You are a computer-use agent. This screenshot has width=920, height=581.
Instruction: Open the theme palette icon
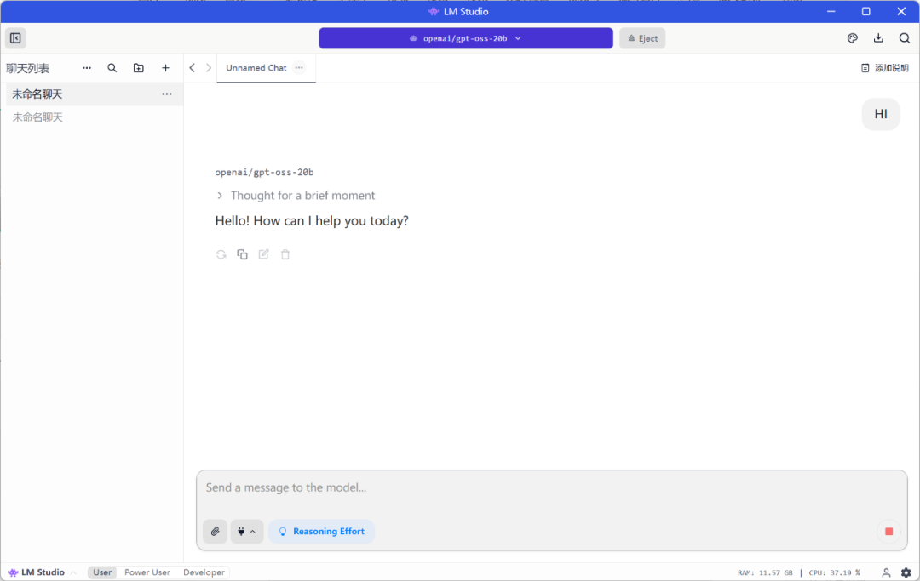(x=853, y=38)
